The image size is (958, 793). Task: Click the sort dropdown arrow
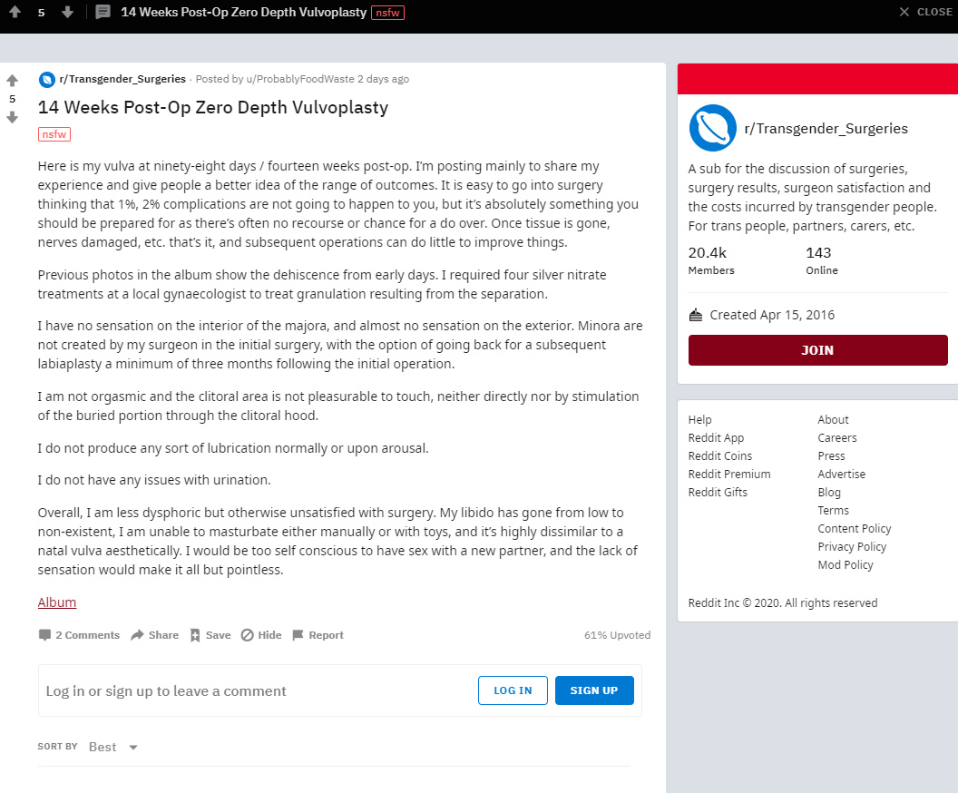pos(133,747)
